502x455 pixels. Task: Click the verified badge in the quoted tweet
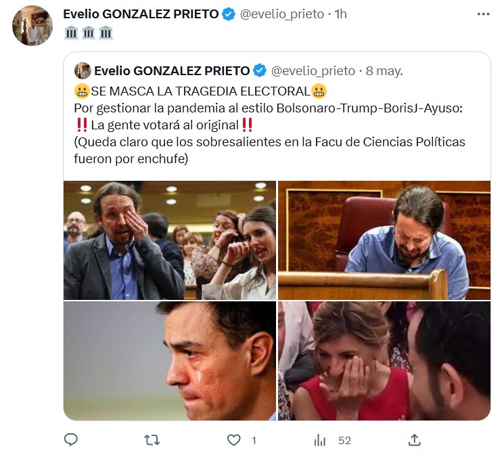[260, 70]
